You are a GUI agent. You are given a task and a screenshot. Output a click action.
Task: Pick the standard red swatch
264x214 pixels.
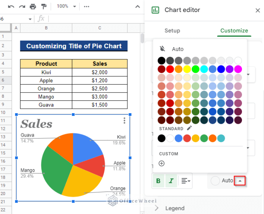(187, 138)
